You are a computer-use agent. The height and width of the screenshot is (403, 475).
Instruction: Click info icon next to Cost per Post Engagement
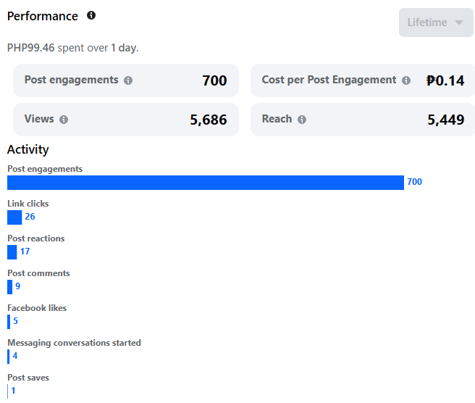[406, 80]
